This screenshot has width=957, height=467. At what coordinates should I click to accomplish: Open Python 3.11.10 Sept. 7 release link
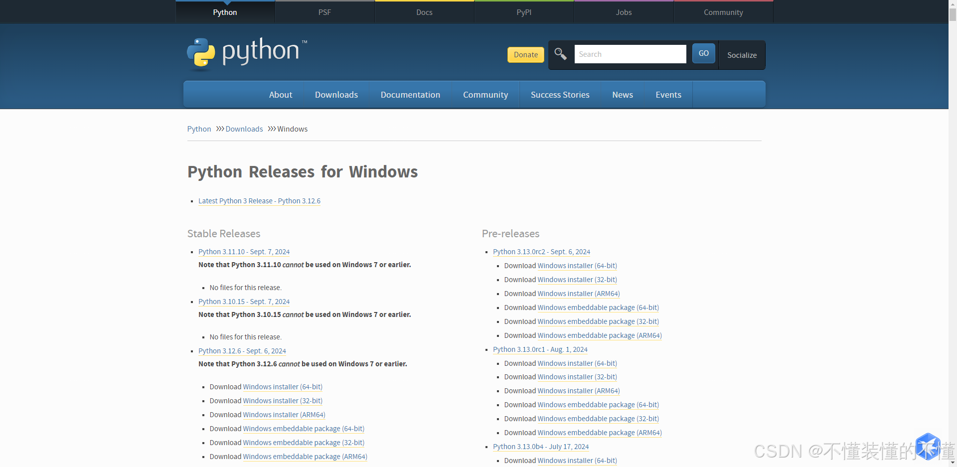[x=244, y=252]
